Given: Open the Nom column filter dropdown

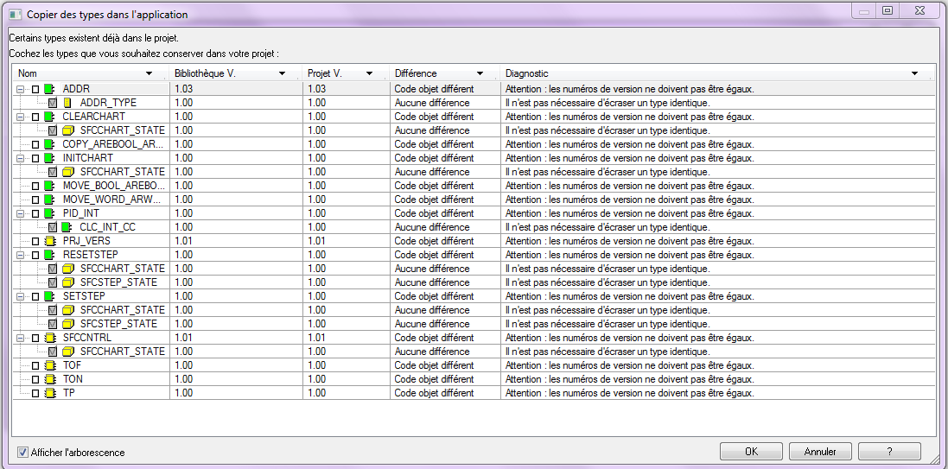Looking at the screenshot, I should (x=150, y=74).
